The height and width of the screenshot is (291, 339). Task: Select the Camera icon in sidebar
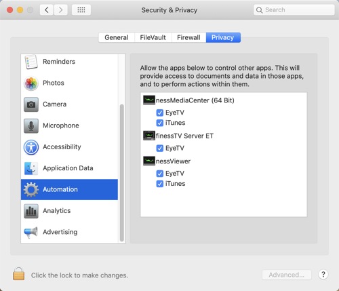pyautogui.click(x=31, y=104)
